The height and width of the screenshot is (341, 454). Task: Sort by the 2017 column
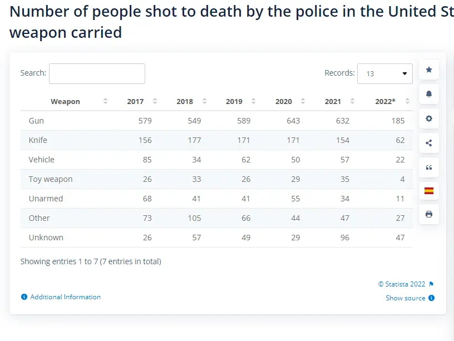pyautogui.click(x=135, y=101)
